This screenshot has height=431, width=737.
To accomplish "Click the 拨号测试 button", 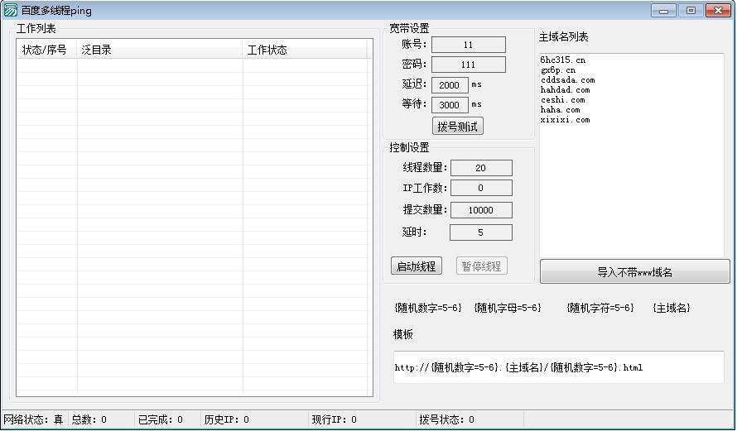I will [x=457, y=127].
